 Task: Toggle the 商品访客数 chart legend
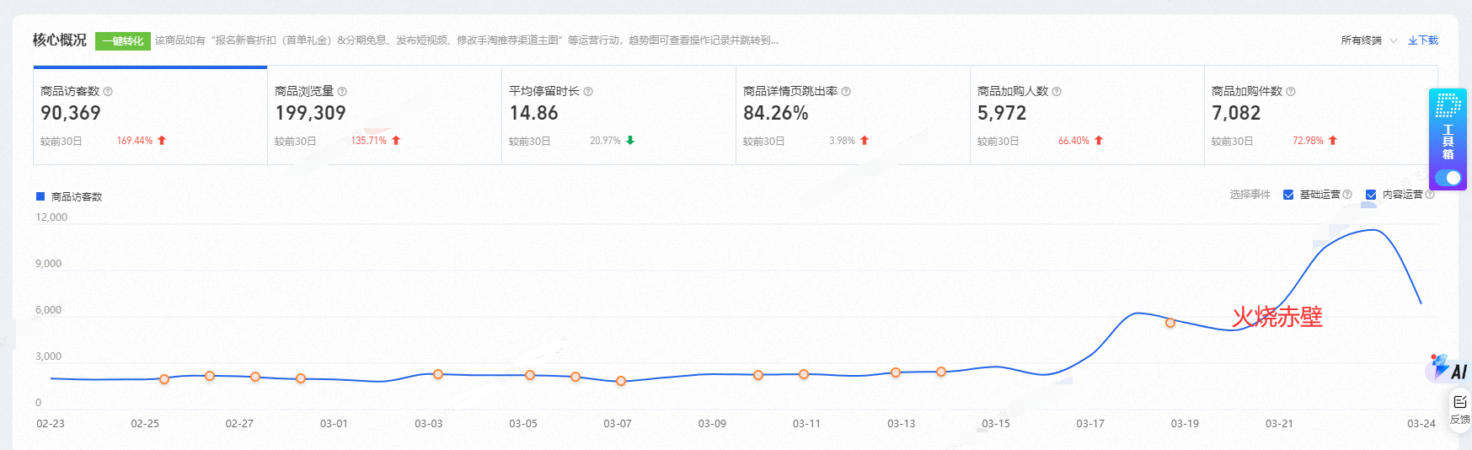click(69, 196)
